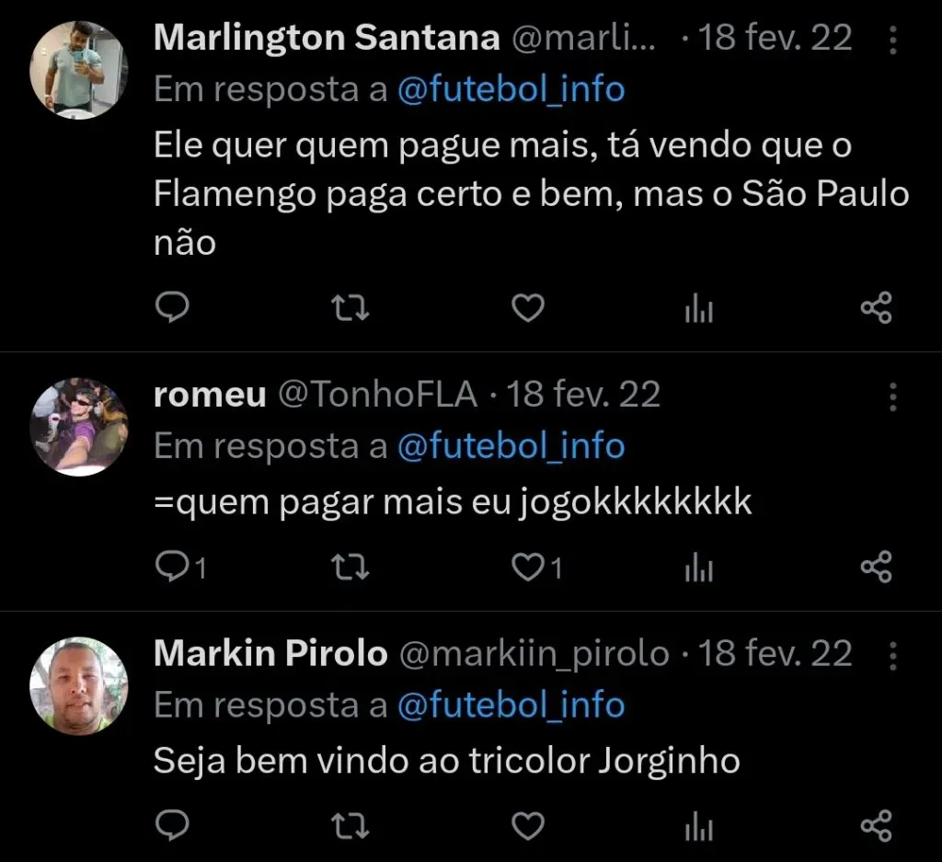The height and width of the screenshot is (862, 942).
Task: View analytics for romeu's tweet
Action: point(698,567)
